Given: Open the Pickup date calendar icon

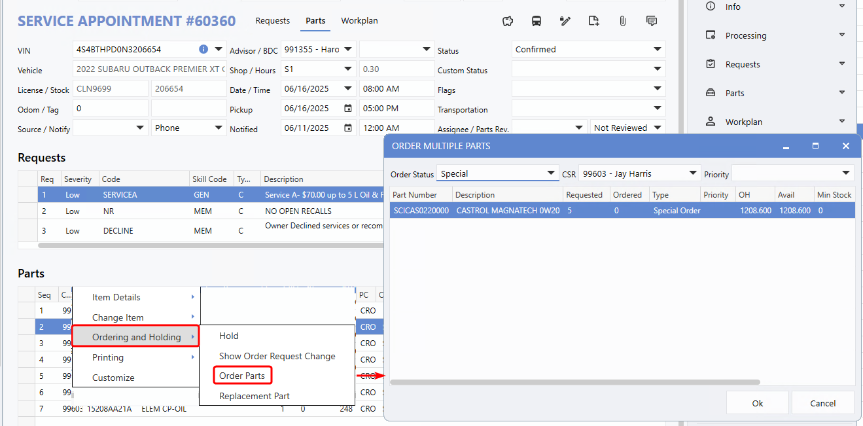Looking at the screenshot, I should [348, 109].
